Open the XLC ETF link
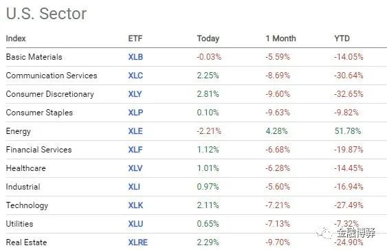387x250 pixels. click(x=135, y=76)
